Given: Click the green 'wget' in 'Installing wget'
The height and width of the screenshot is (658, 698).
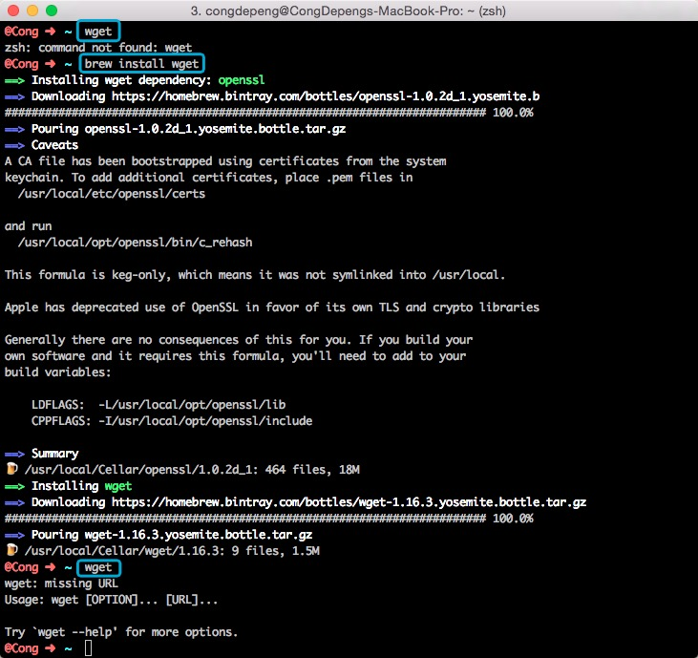Looking at the screenshot, I should coord(118,486).
